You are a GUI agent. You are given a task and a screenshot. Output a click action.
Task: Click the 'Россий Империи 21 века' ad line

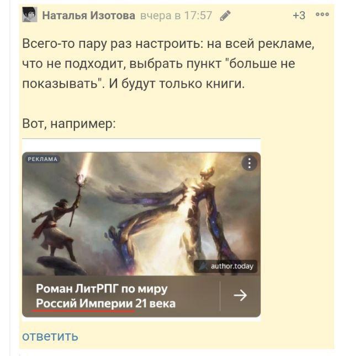(x=106, y=303)
